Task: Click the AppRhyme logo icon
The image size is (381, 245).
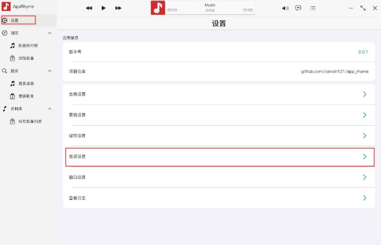Action: coord(6,6)
